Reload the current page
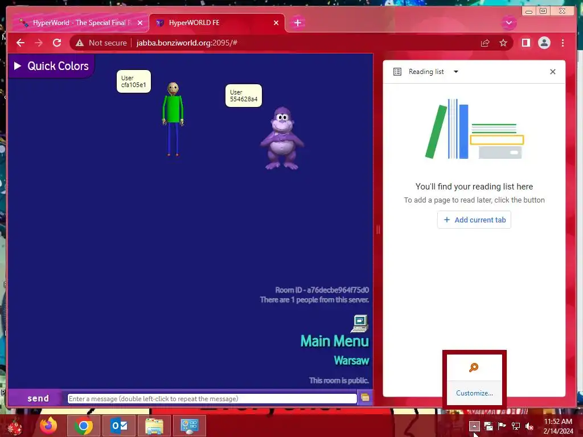Viewport: 583px width, 437px height. pos(57,43)
